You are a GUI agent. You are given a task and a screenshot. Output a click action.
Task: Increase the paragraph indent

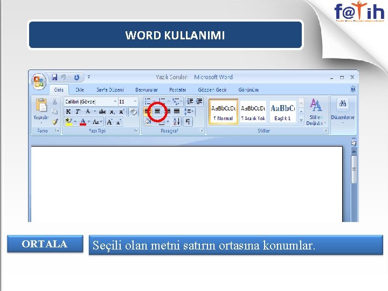tap(199, 101)
